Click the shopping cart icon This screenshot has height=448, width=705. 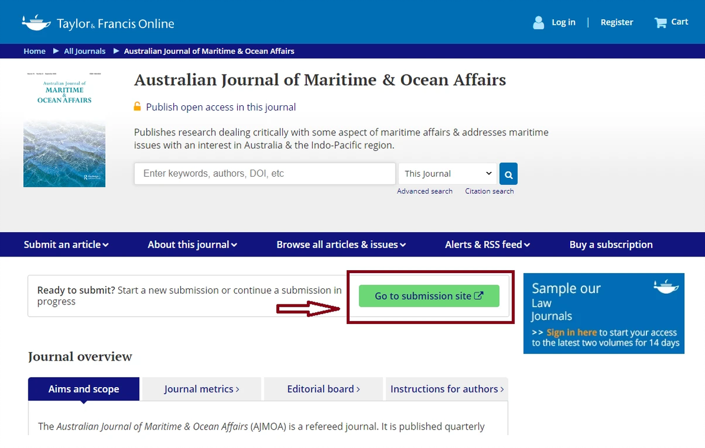pos(661,22)
